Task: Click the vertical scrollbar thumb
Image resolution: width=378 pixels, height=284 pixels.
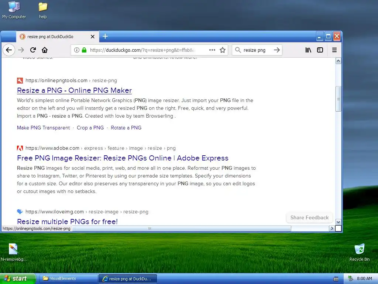Action: [x=338, y=99]
